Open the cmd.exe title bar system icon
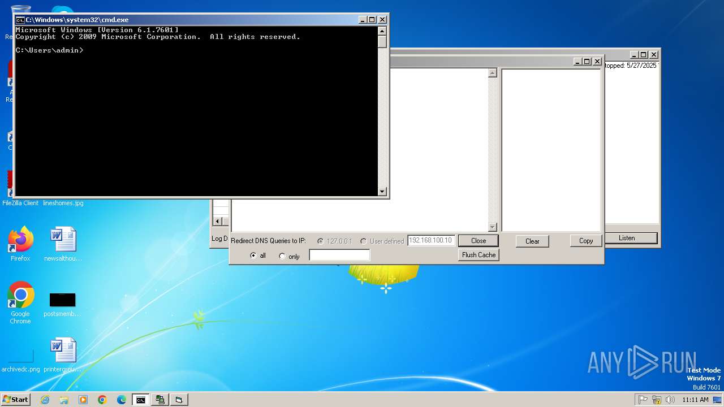Image resolution: width=724 pixels, height=407 pixels. (x=20, y=20)
